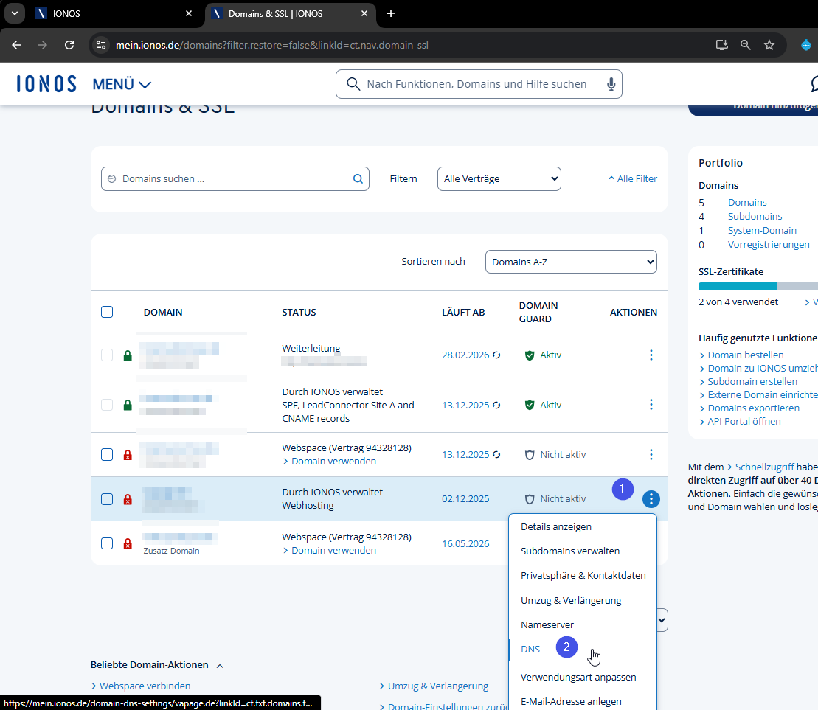Click Domain verwenden link in Zusatz-Domain row
Image resolution: width=818 pixels, height=710 pixels.
point(333,551)
